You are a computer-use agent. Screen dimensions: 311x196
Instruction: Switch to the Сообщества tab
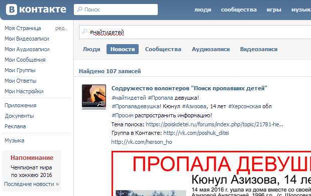click(163, 49)
